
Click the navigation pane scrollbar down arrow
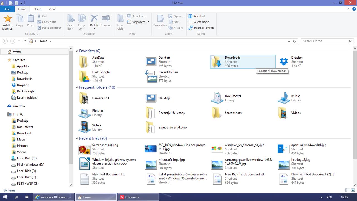coord(70,185)
